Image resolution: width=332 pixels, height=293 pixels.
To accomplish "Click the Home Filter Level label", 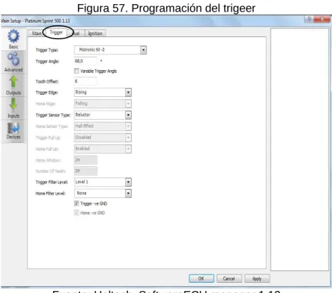I will [50, 193].
